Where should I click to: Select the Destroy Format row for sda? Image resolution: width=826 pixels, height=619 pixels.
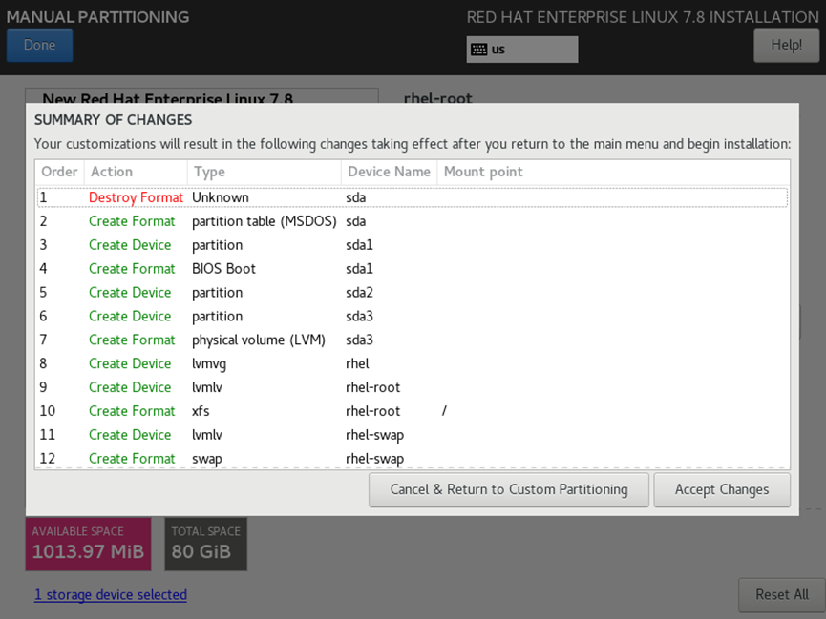click(x=413, y=197)
